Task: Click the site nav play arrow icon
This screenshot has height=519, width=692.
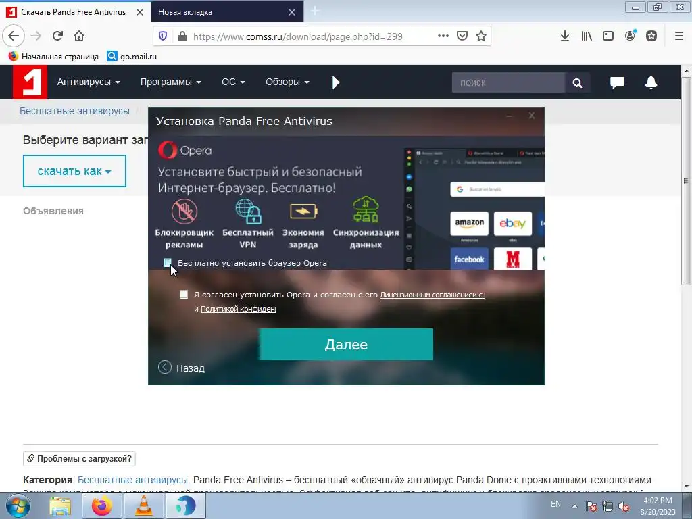Action: coord(335,82)
